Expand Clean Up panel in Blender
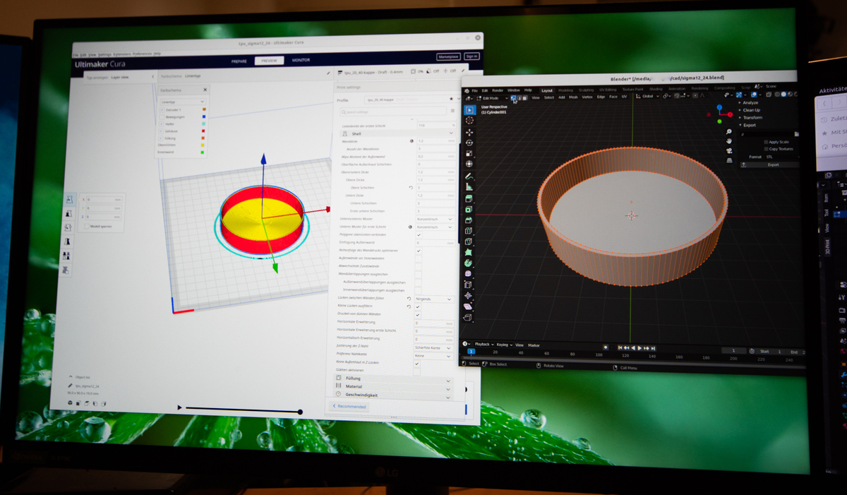Viewport: 847px width, 495px height. (750, 110)
